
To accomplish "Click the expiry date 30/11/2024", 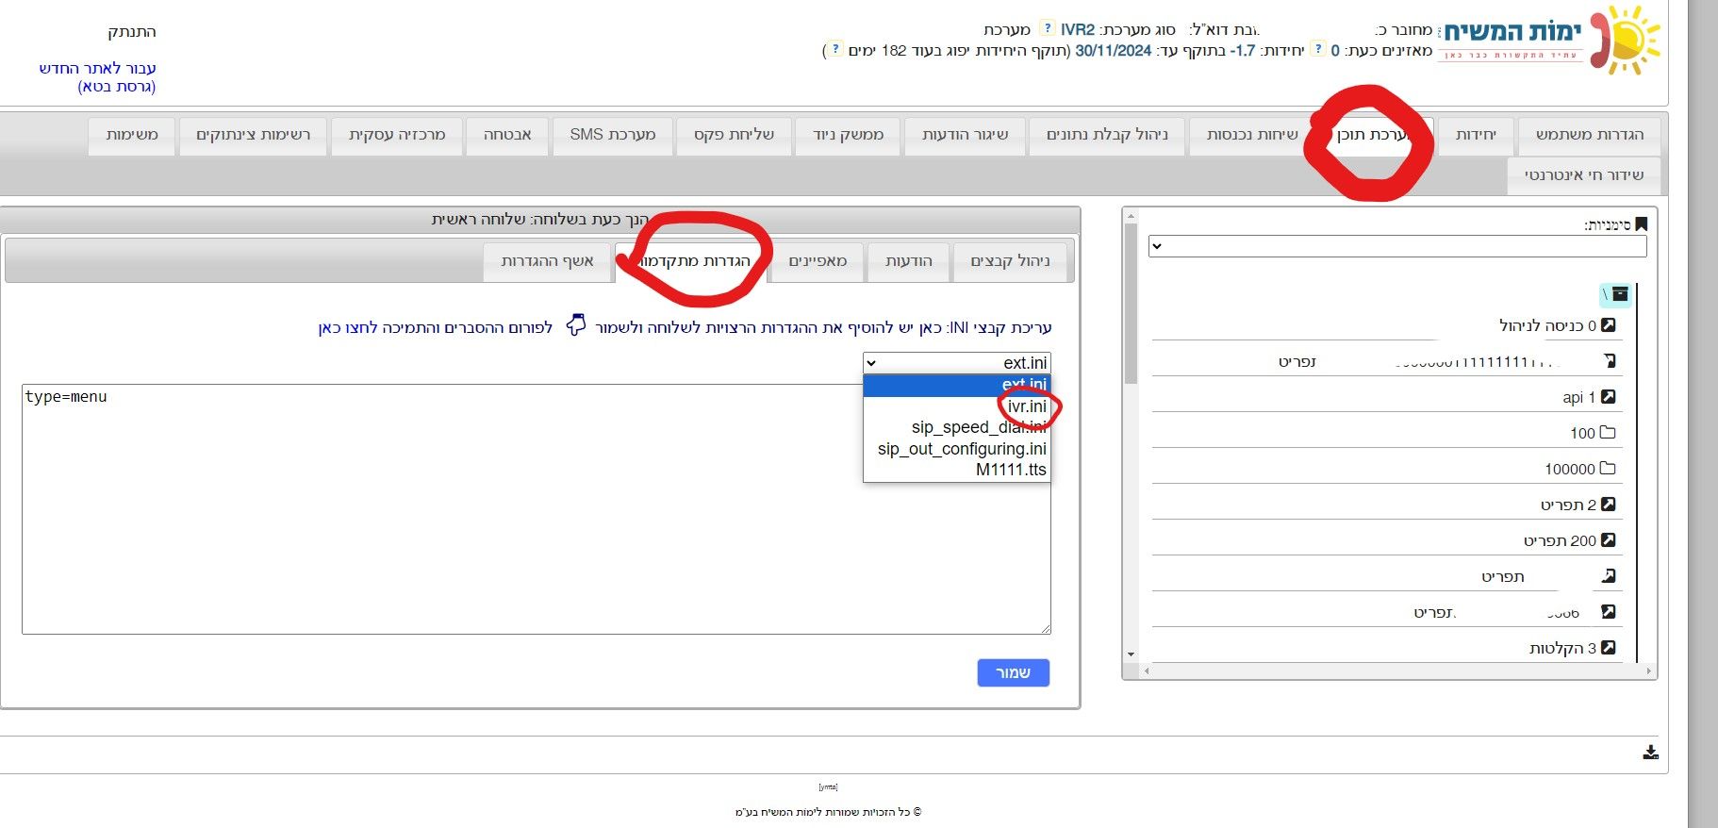I will [x=1114, y=51].
